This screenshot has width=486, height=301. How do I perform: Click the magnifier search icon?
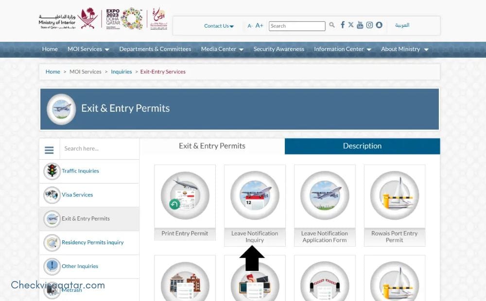click(x=332, y=25)
